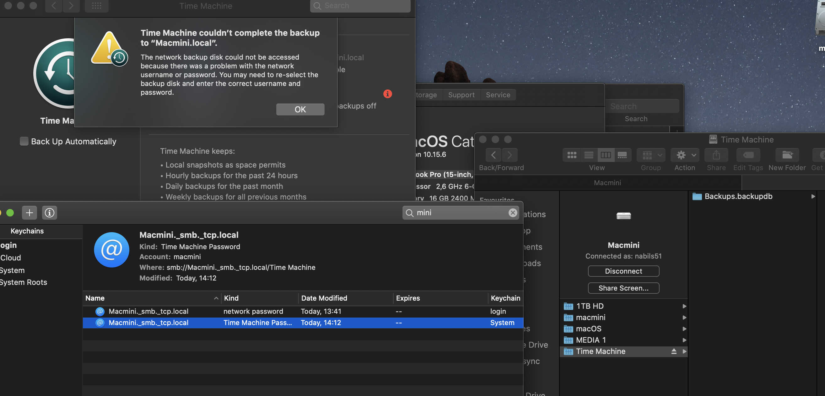The image size is (825, 396).
Task: Expand the Backups.backupdb folder arrow
Action: 813,196
